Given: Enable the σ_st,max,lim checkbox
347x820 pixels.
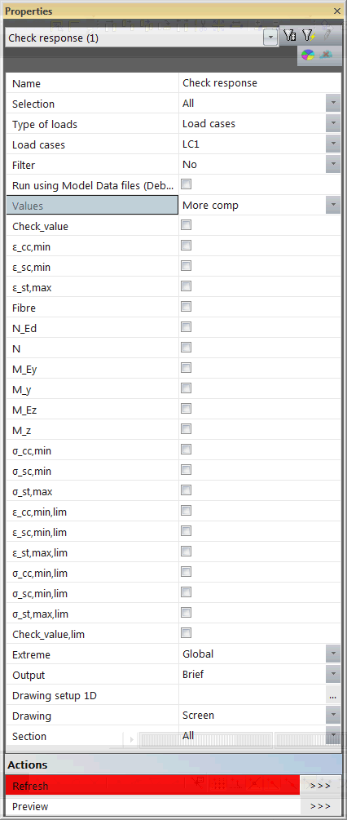Looking at the screenshot, I should [x=186, y=613].
